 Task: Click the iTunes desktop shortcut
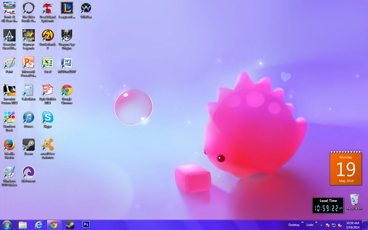(x=28, y=118)
